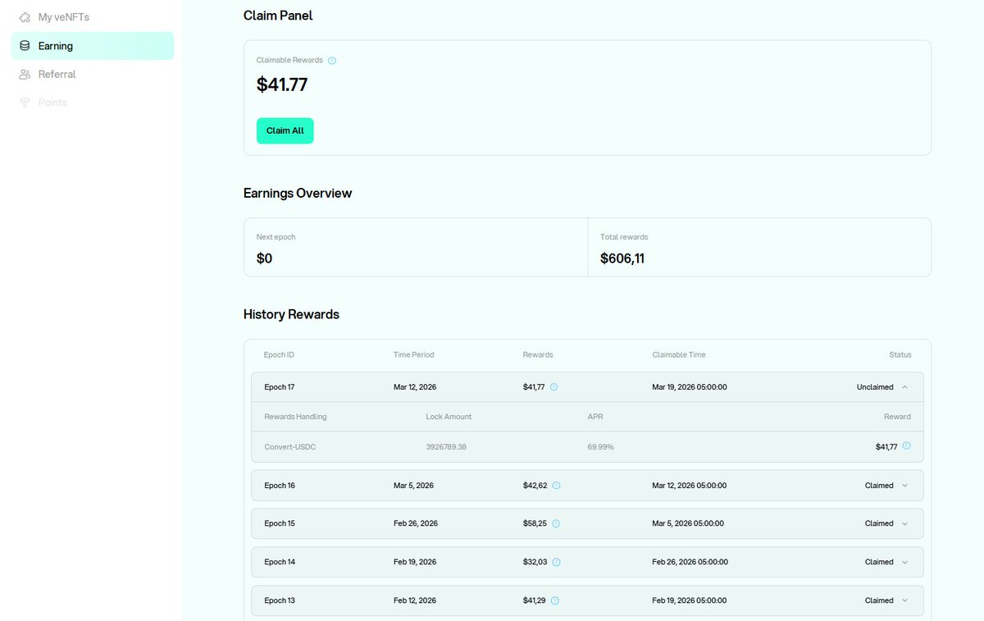Click the Next epoch value $0
This screenshot has width=984, height=621.
[x=264, y=258]
